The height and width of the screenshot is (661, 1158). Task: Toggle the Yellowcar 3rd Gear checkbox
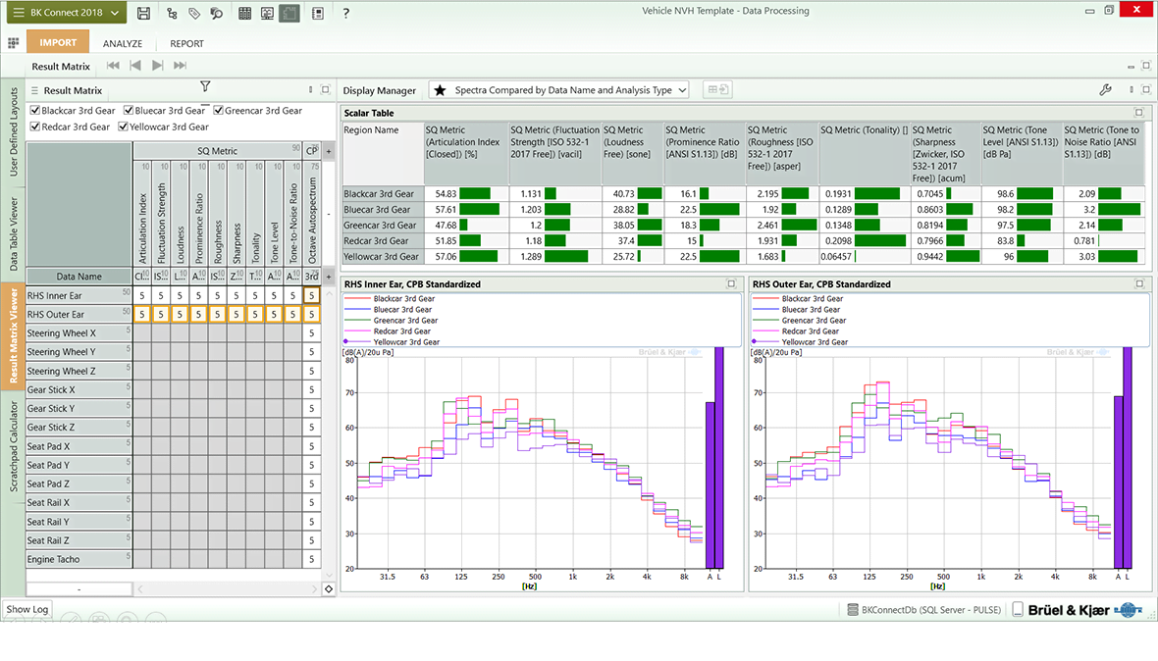[124, 127]
